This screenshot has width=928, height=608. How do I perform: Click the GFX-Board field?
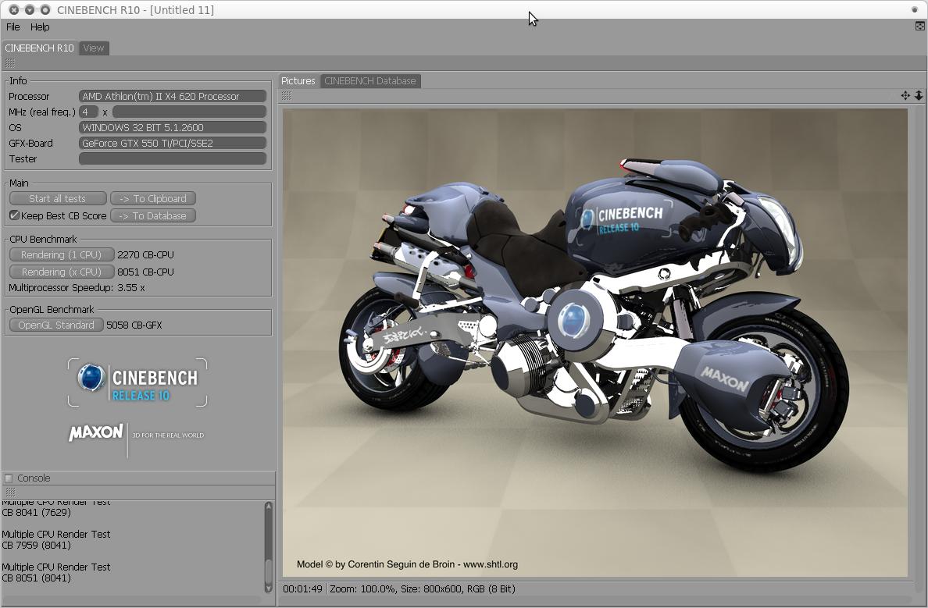pyautogui.click(x=173, y=143)
